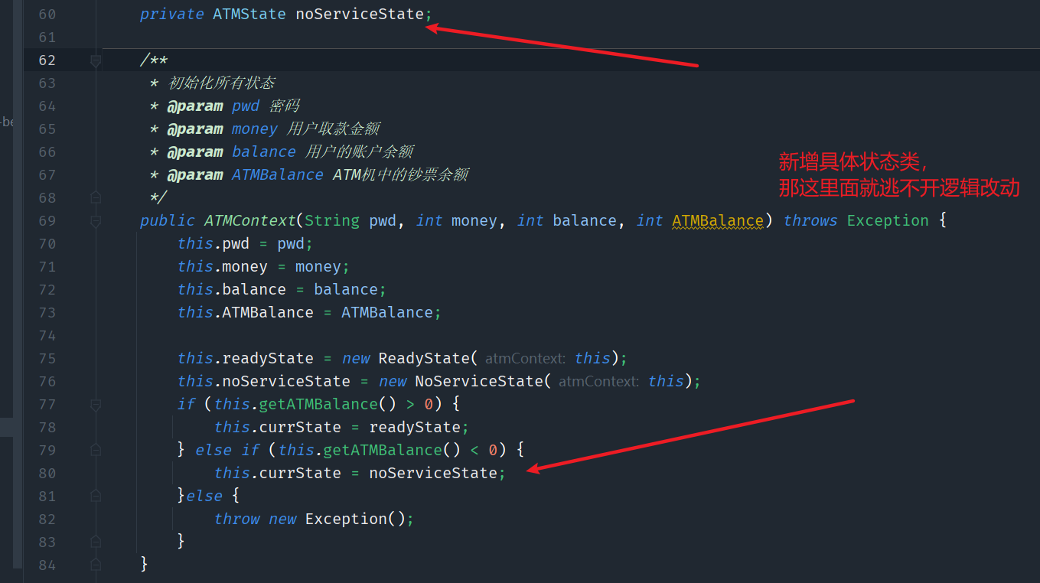This screenshot has width=1040, height=583.
Task: Click gutter line number 60
Action: (x=47, y=14)
